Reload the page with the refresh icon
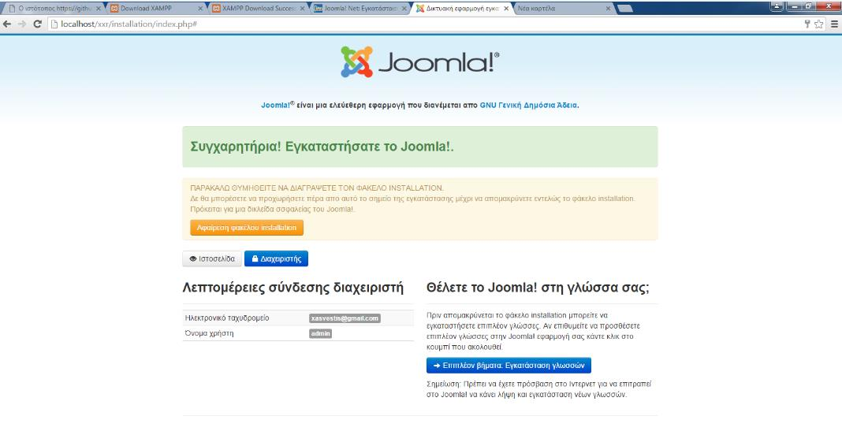842x446 pixels. coord(37,24)
